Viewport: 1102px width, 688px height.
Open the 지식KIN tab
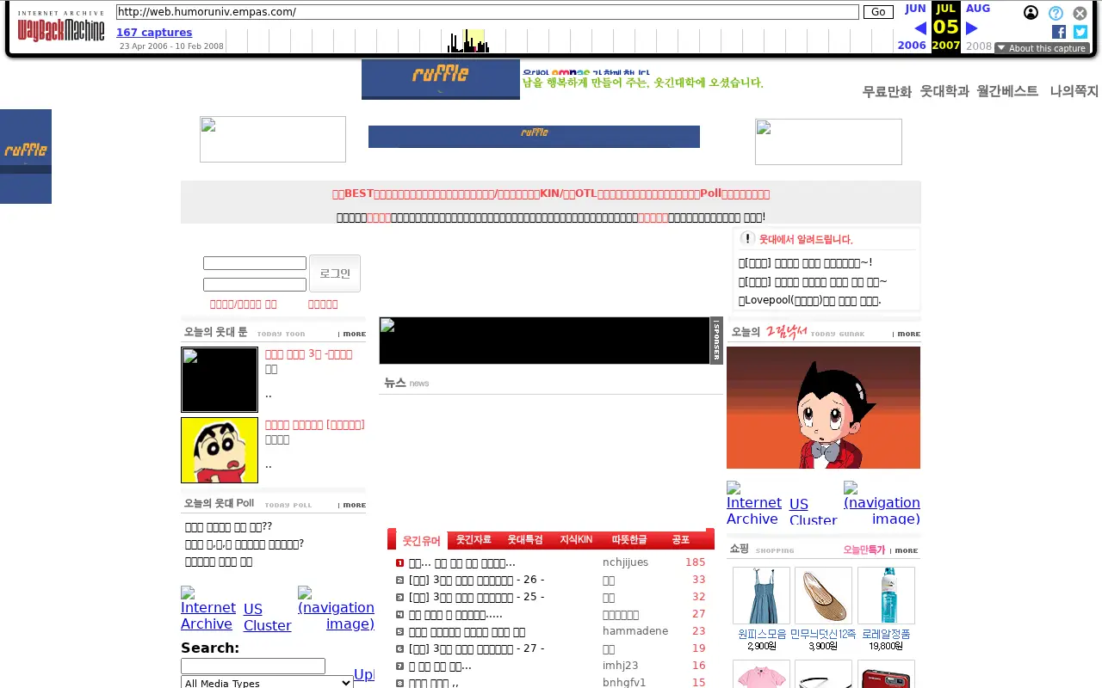pos(576,539)
